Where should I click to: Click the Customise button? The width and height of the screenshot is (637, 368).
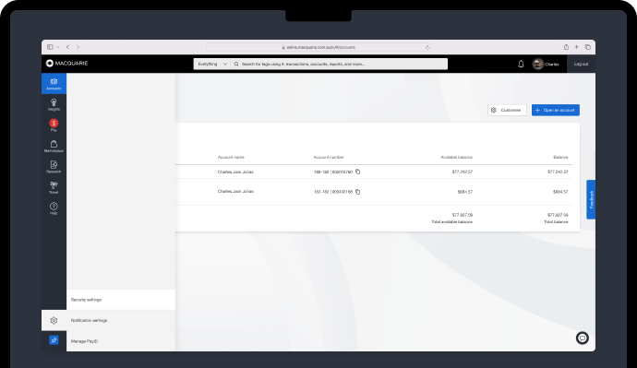click(507, 110)
